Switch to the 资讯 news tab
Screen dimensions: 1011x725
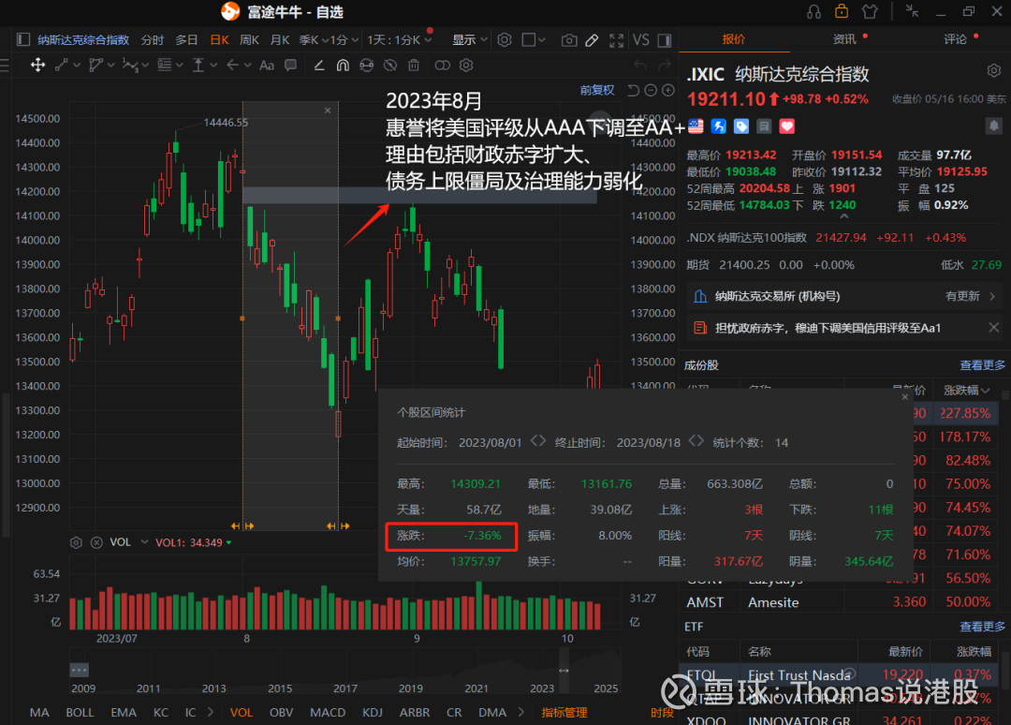click(x=844, y=39)
